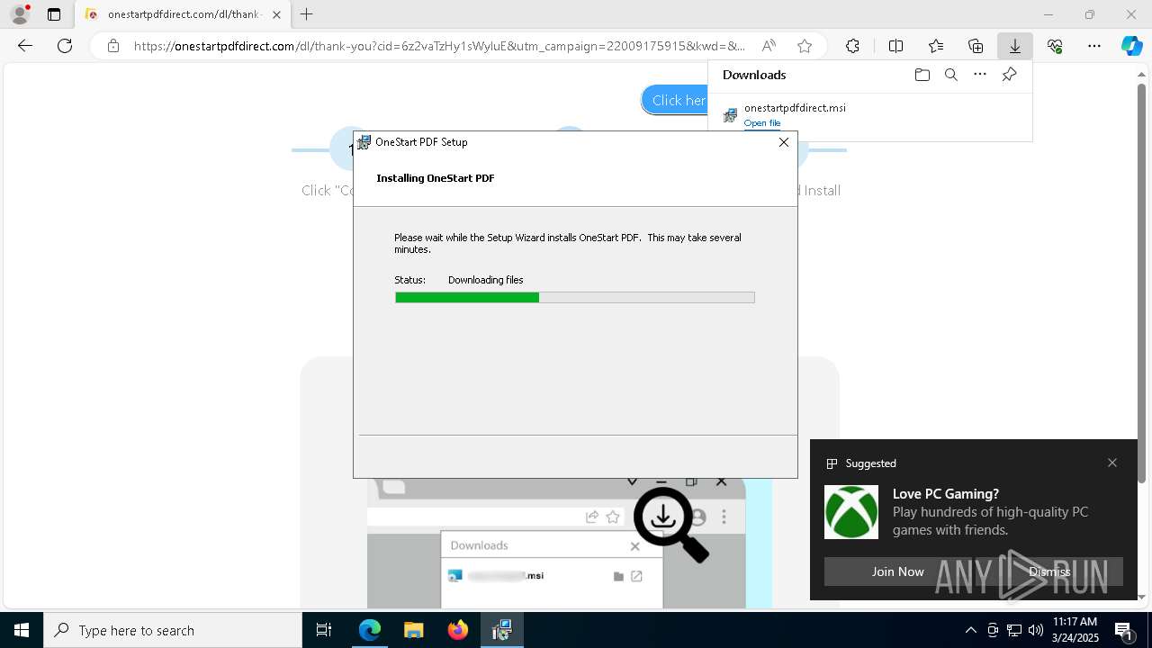This screenshot has width=1152, height=648.
Task: Open Browser essentials icon
Action: coord(1055,46)
